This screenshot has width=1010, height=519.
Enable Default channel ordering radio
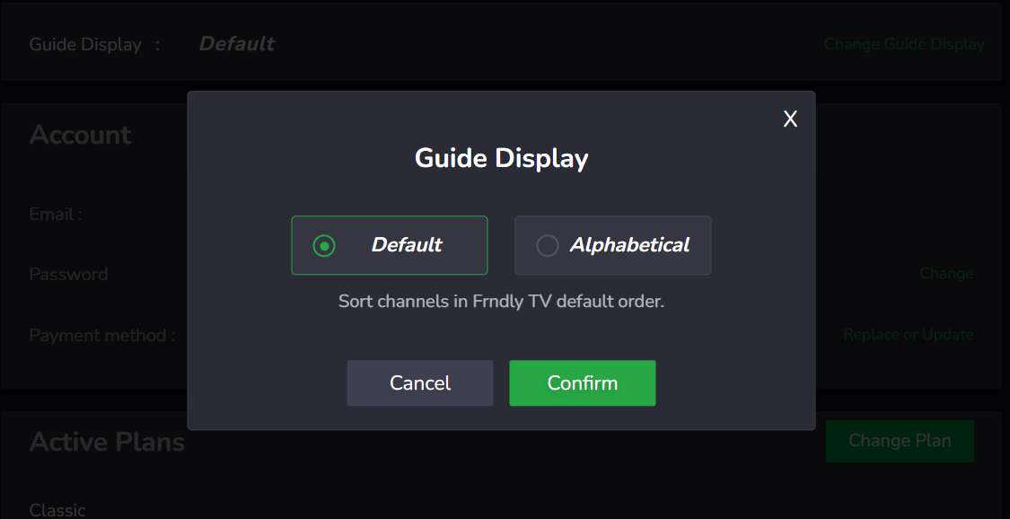pyautogui.click(x=322, y=244)
